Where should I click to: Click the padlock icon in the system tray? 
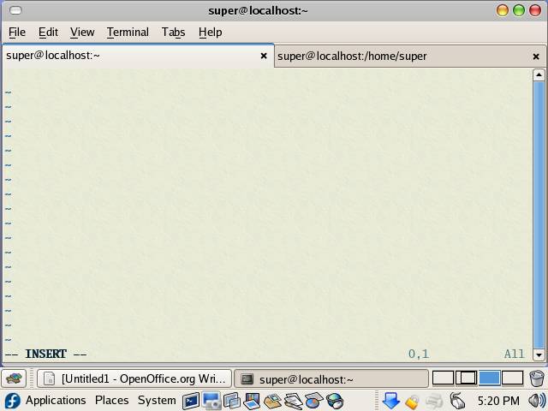412,401
